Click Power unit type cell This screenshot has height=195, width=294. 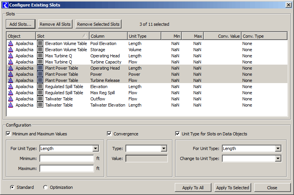coord(134,74)
